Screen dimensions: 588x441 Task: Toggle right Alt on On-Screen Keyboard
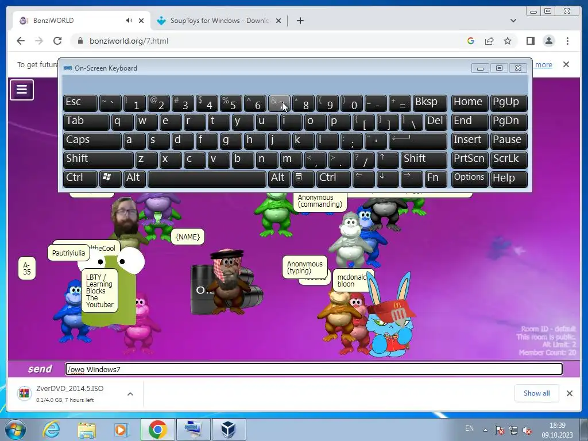(x=279, y=179)
